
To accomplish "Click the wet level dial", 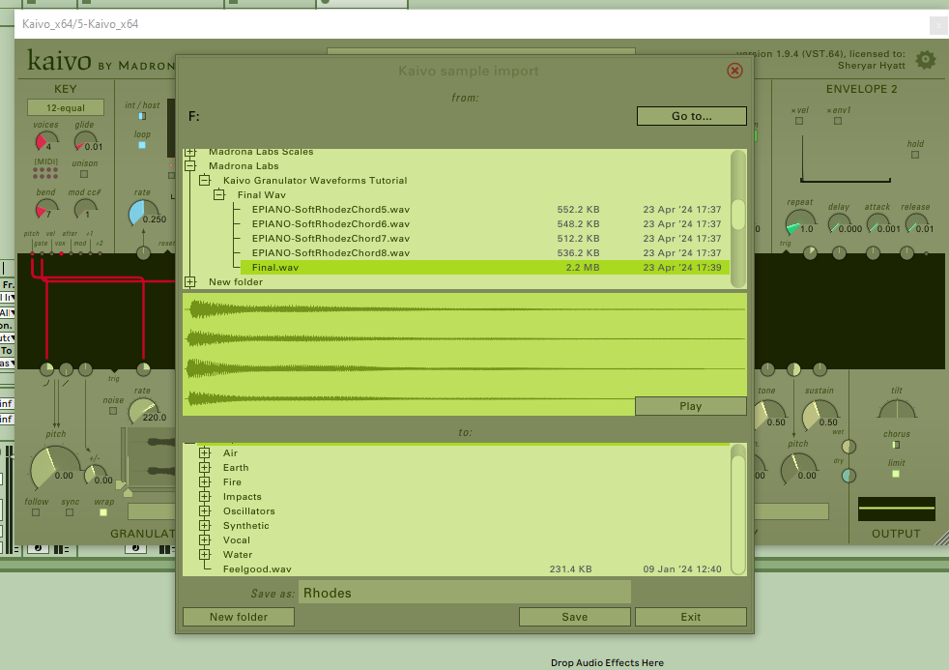I will [849, 447].
